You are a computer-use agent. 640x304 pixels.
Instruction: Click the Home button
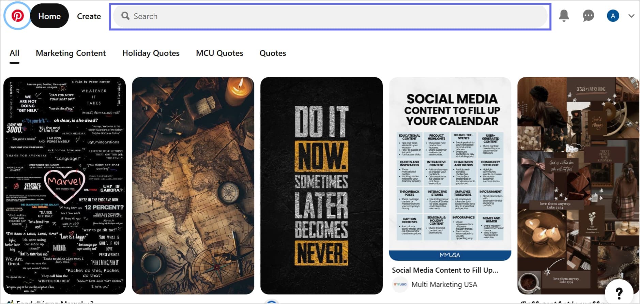(x=49, y=16)
